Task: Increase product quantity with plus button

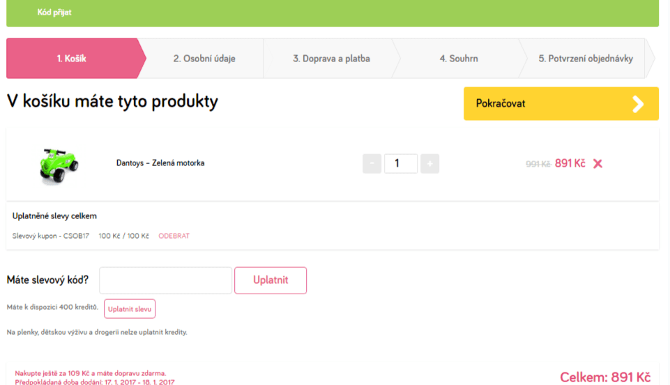Action: pos(429,164)
